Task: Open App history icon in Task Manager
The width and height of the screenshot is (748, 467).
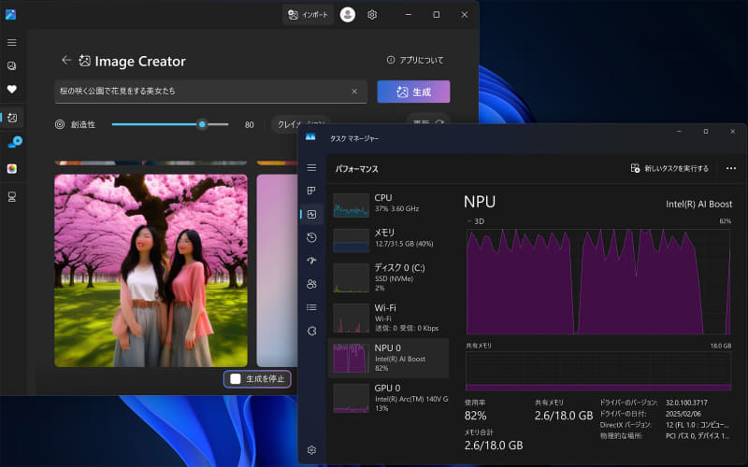Action: [x=311, y=237]
